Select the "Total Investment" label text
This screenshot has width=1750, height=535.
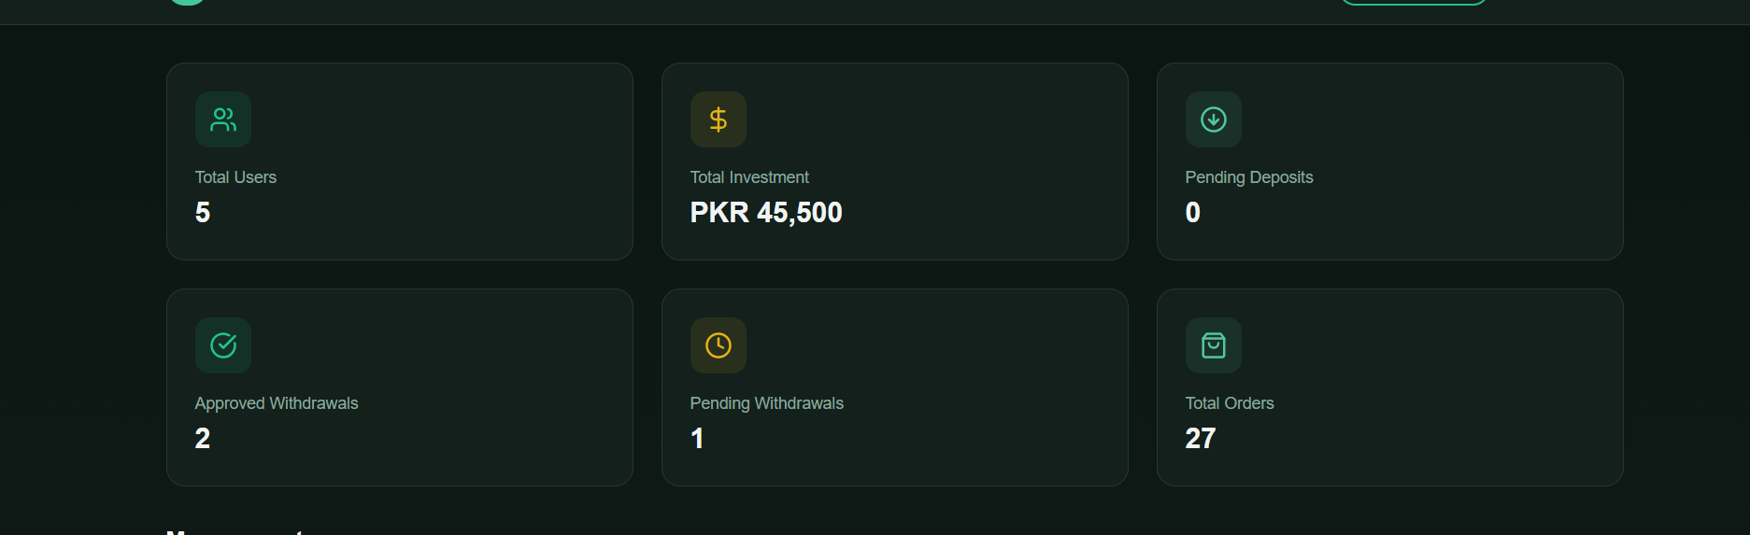(x=749, y=177)
